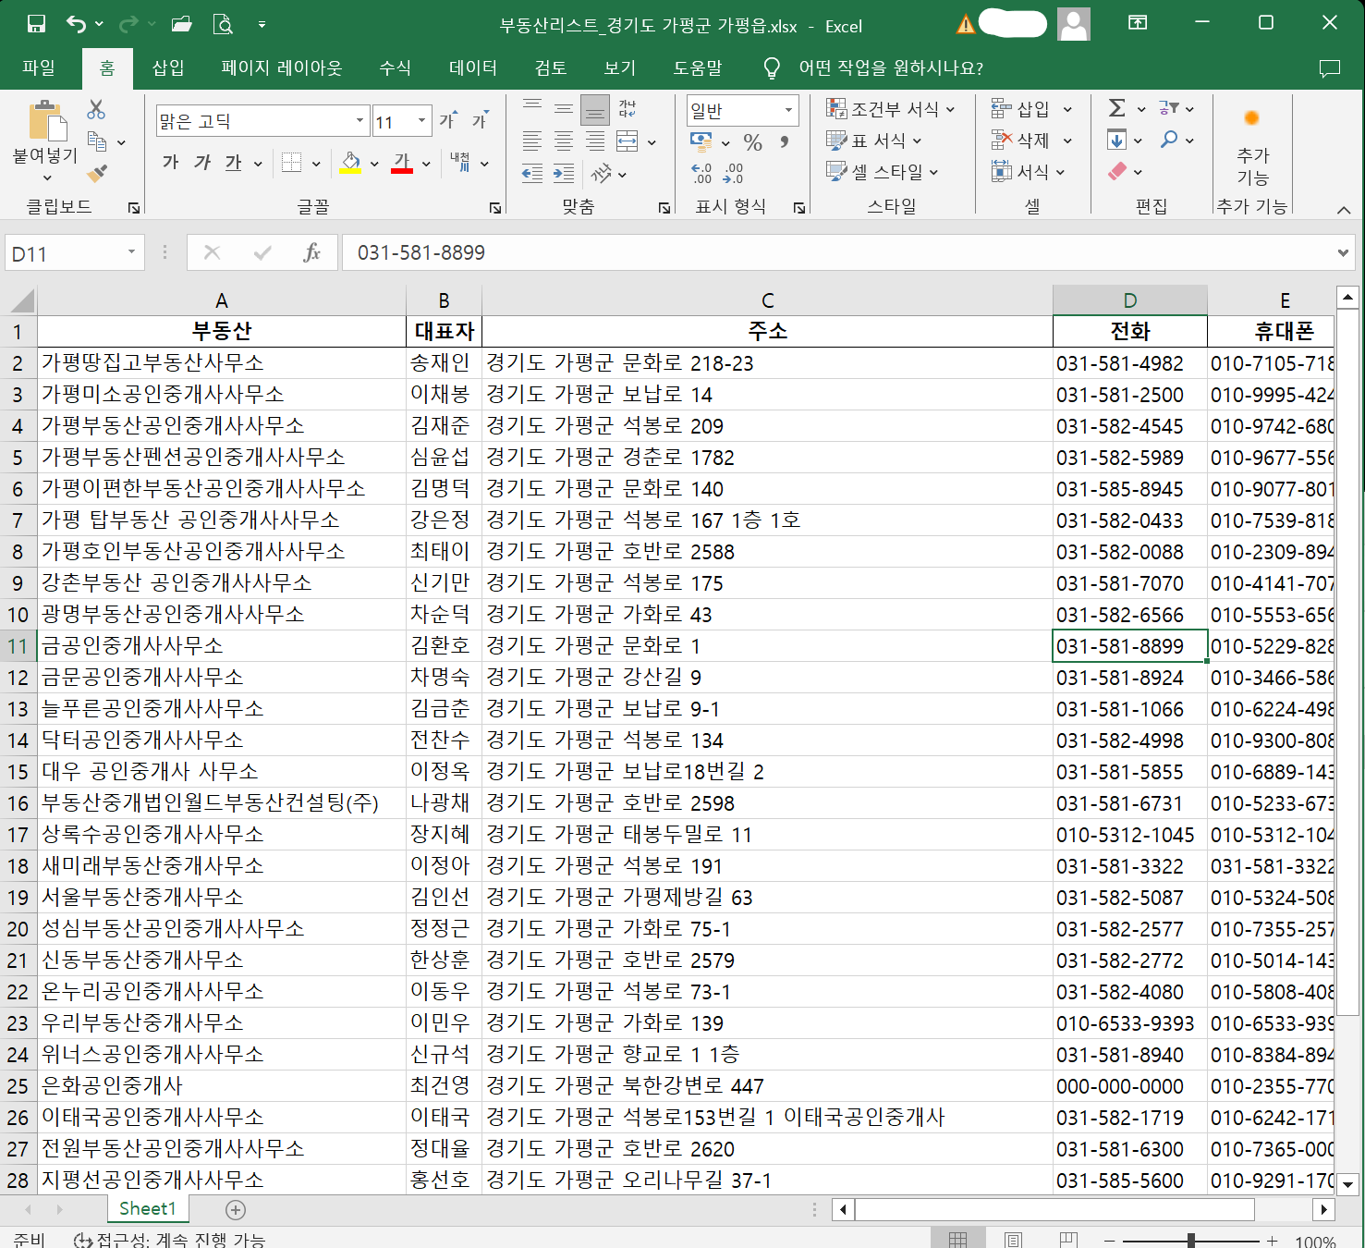Click the Name Box showing D11
The width and height of the screenshot is (1365, 1248).
pos(65,252)
